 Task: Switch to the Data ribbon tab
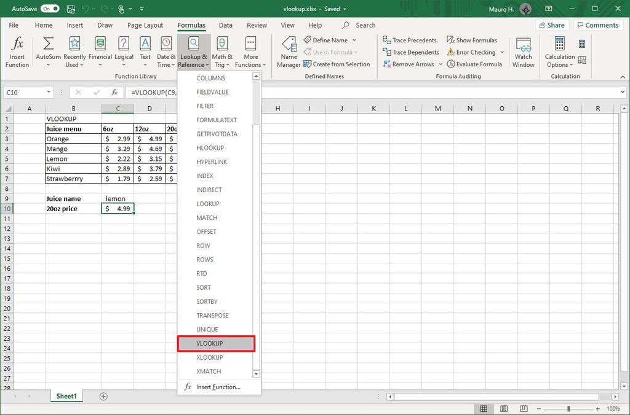tap(225, 25)
